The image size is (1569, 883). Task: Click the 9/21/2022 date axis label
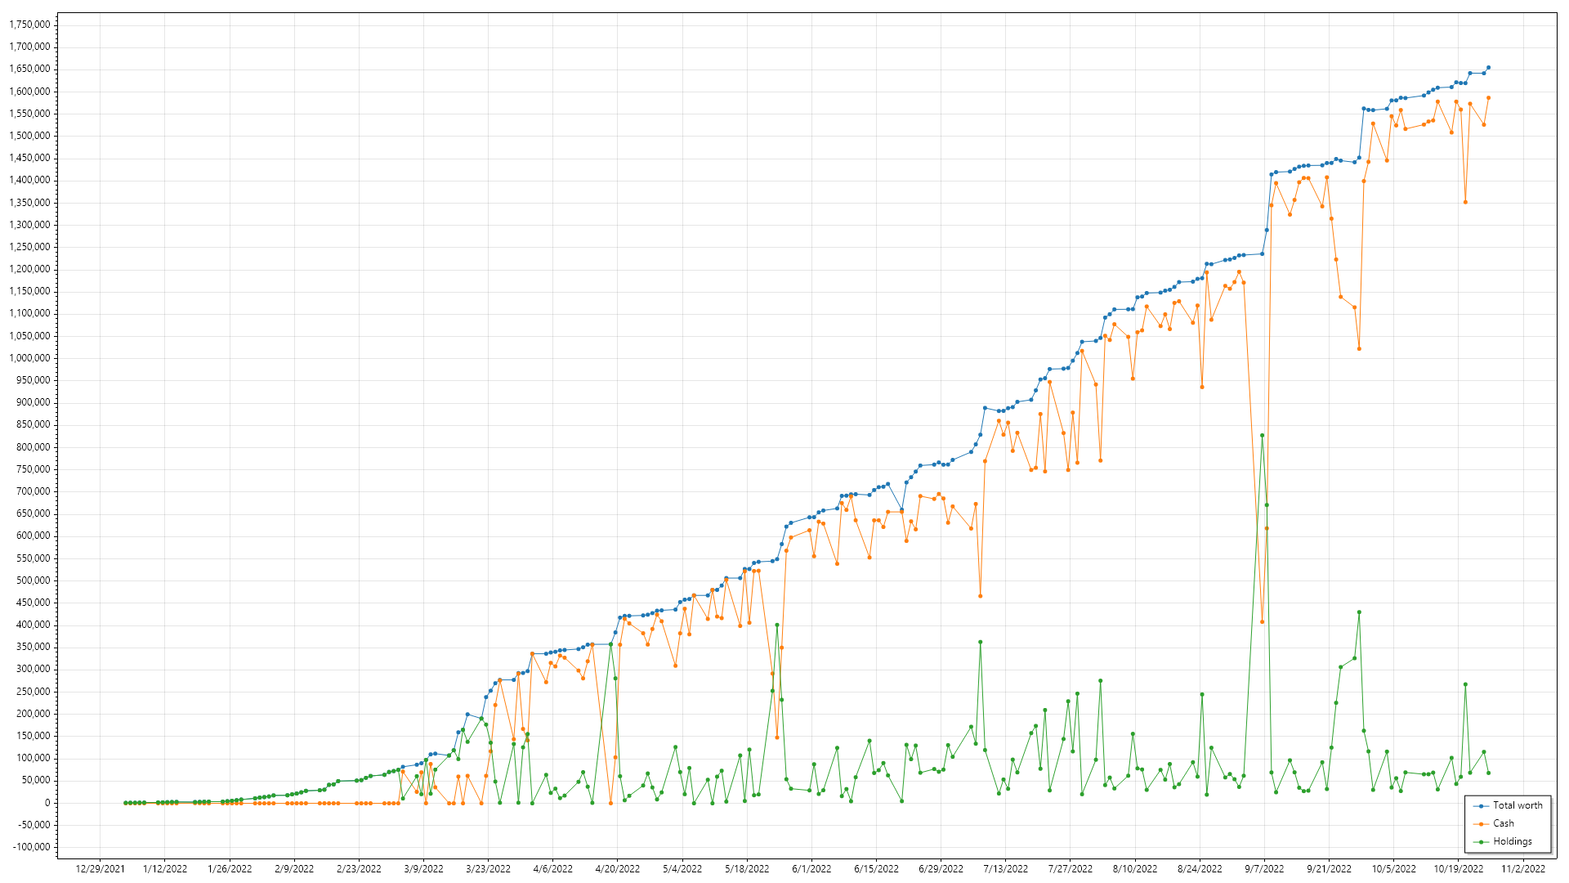pyautogui.click(x=1330, y=869)
